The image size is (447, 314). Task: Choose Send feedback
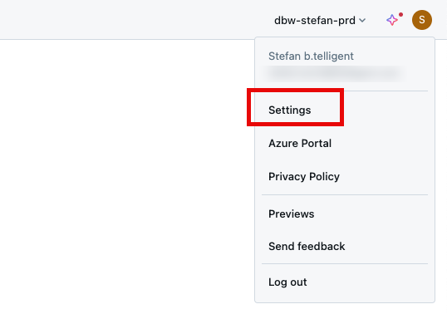tap(307, 246)
